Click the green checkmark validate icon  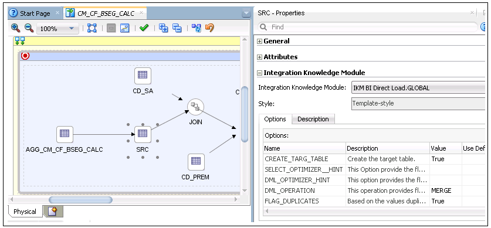(x=144, y=28)
